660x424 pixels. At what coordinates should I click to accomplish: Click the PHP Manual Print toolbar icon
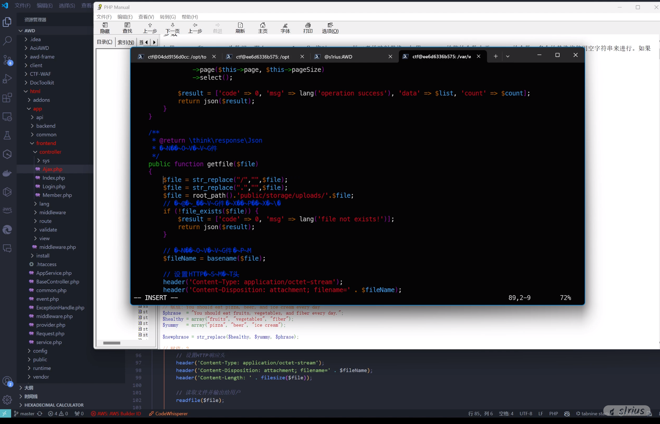tap(307, 28)
